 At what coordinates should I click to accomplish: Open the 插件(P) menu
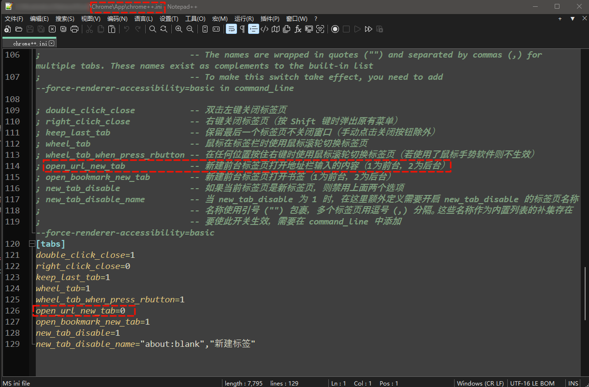click(x=270, y=19)
